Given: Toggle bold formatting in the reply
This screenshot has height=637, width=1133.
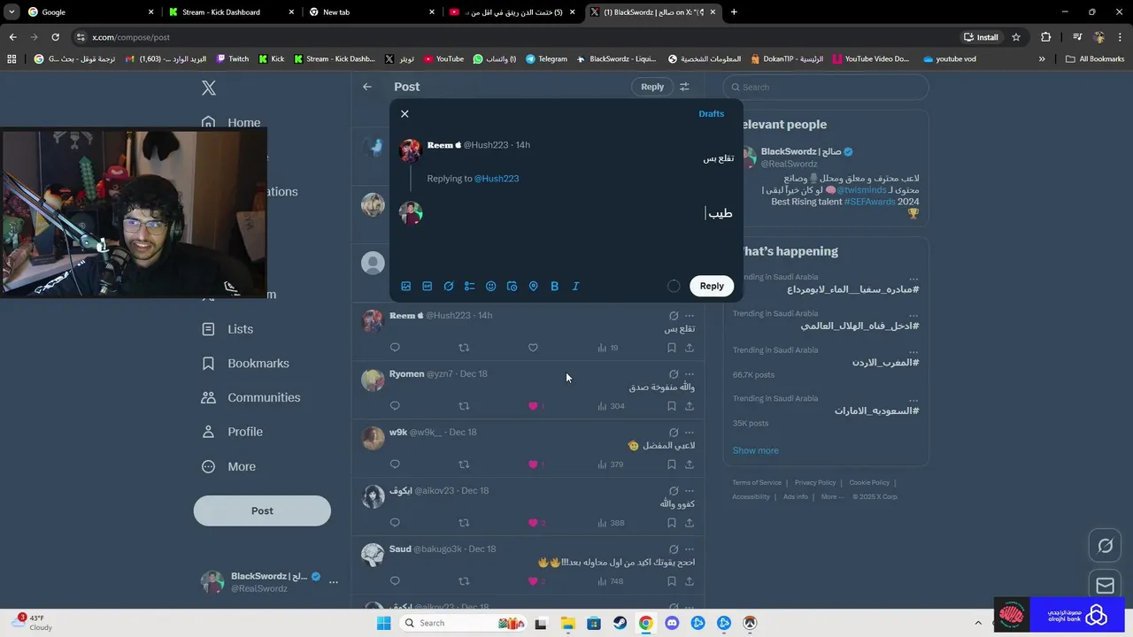Looking at the screenshot, I should (x=555, y=286).
